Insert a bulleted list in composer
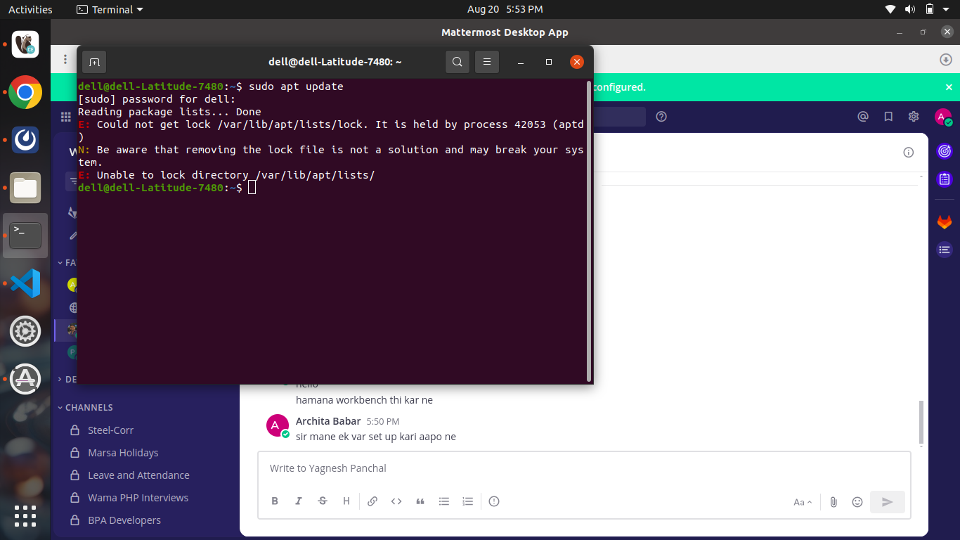This screenshot has height=540, width=960. 444,501
